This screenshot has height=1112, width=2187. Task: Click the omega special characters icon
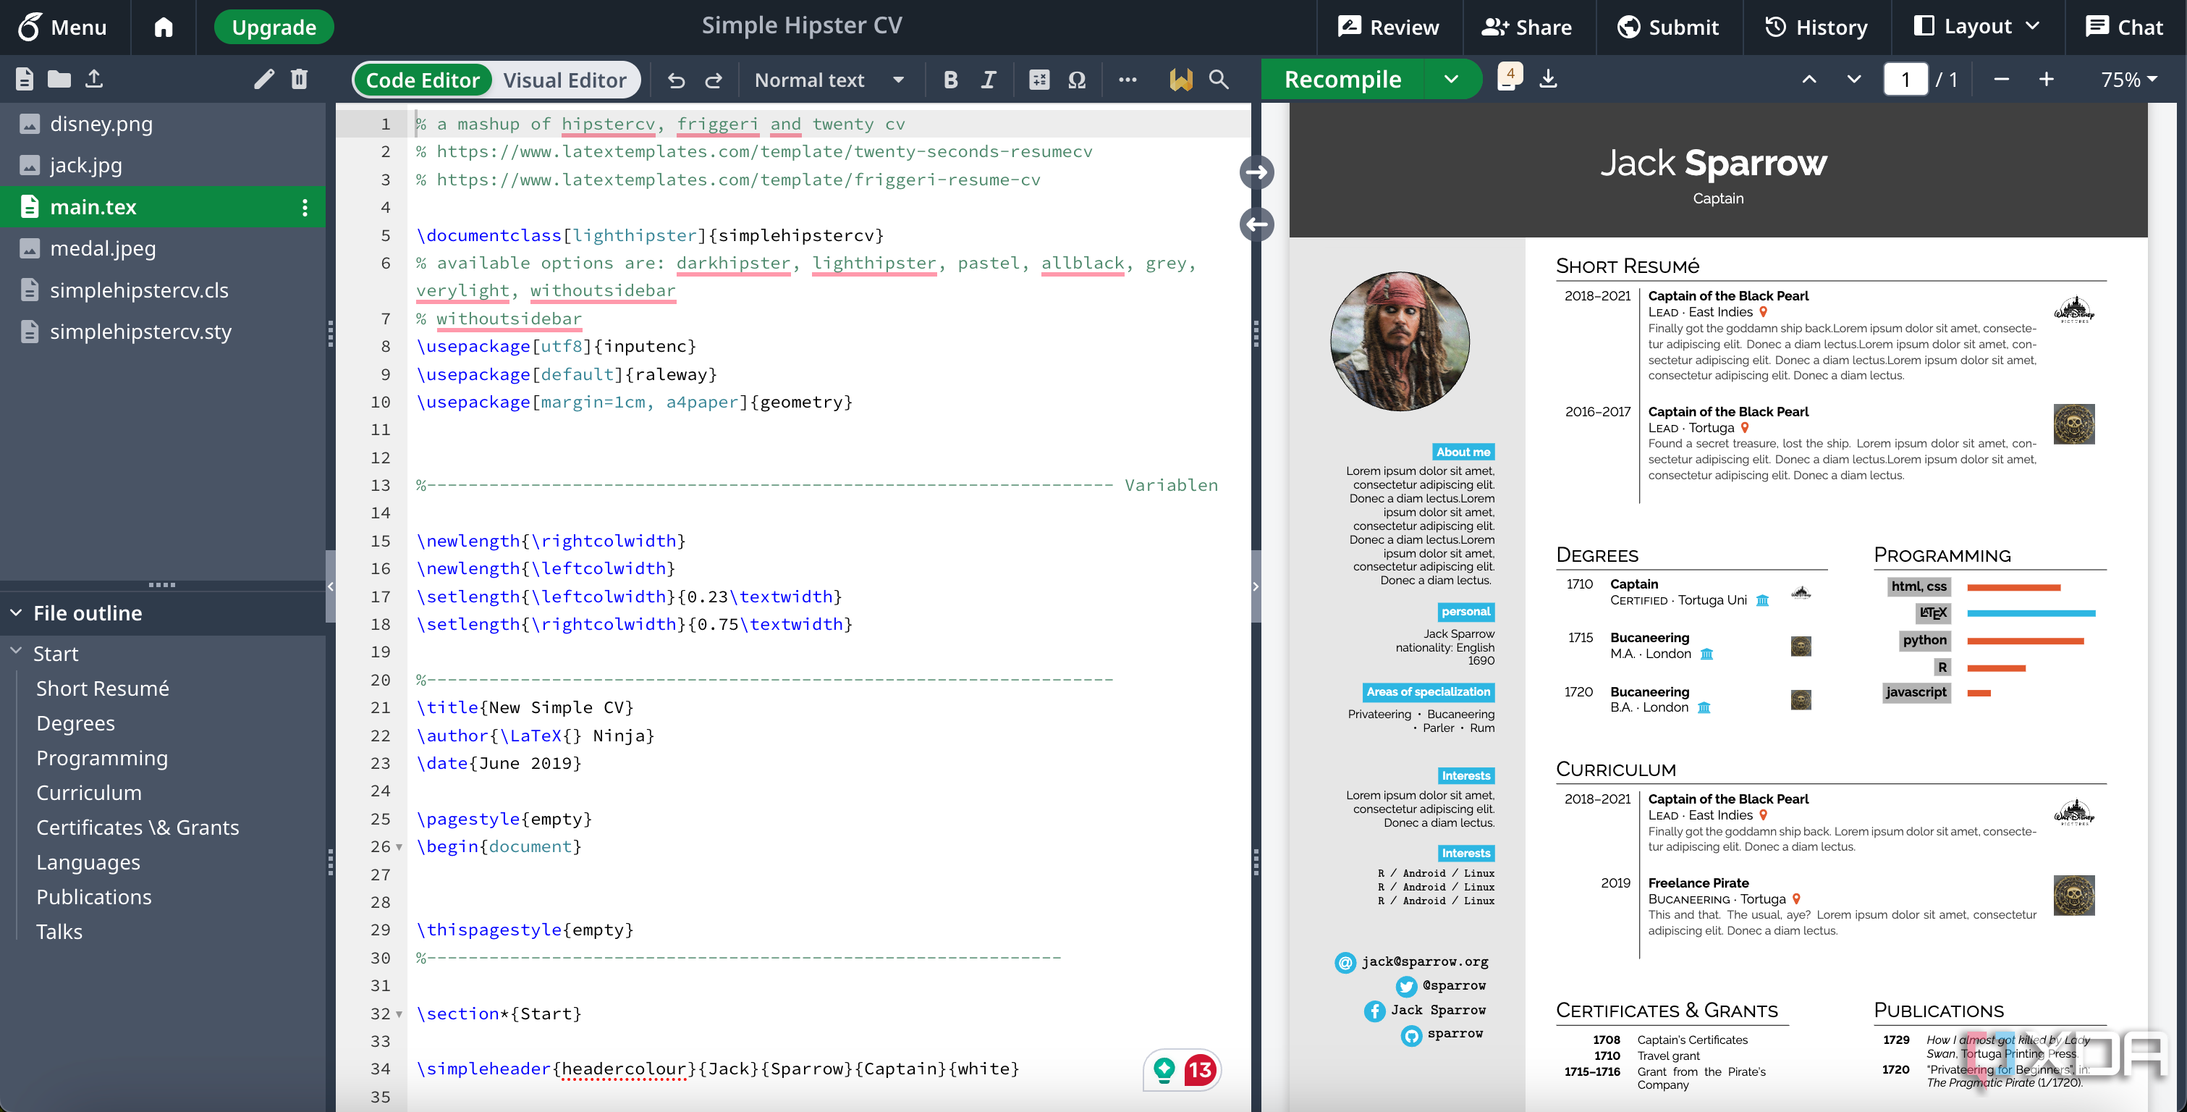[x=1077, y=80]
